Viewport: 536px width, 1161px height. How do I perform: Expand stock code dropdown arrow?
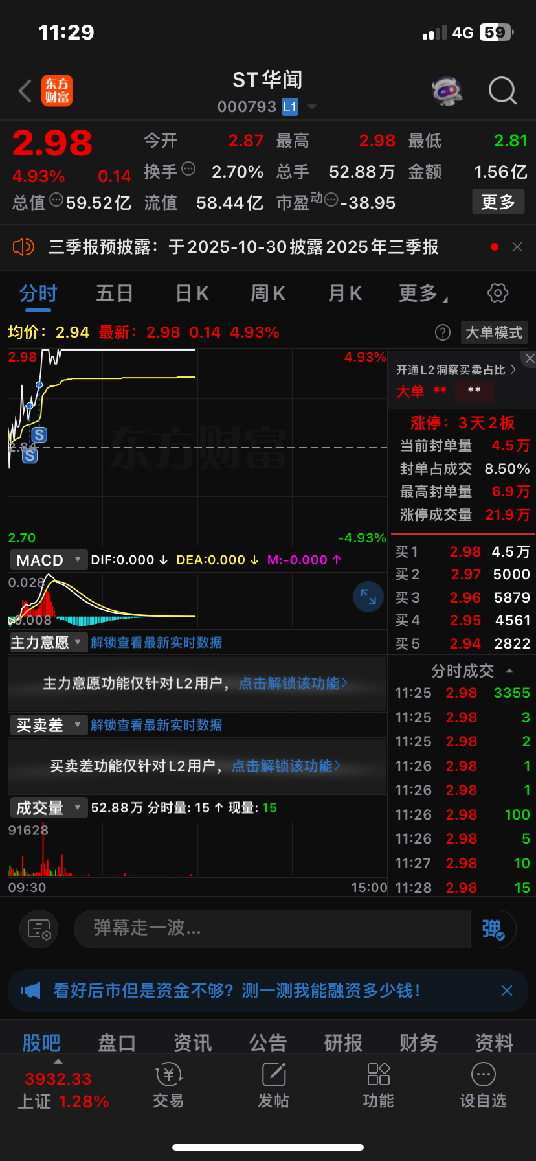pos(312,107)
